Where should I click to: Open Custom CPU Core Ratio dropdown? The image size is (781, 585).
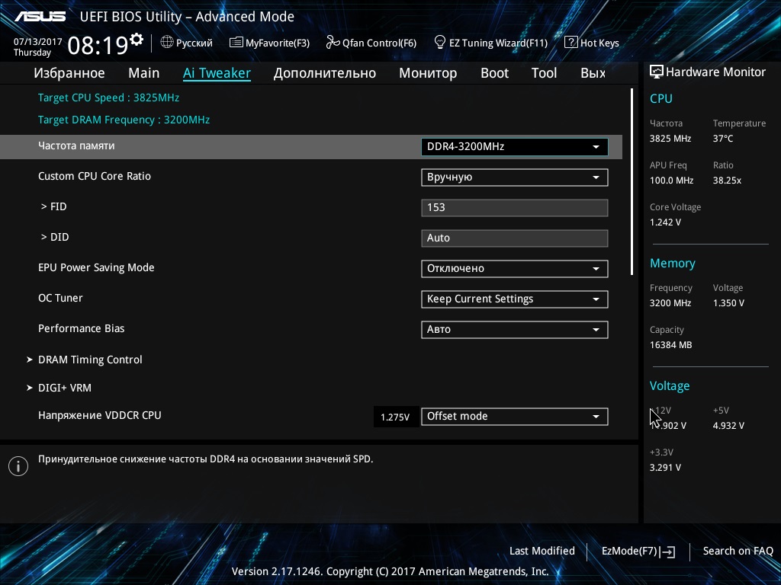(x=515, y=177)
